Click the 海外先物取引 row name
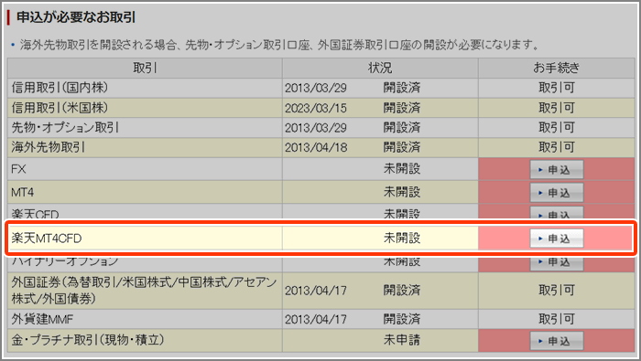Image resolution: width=641 pixels, height=361 pixels. point(48,147)
